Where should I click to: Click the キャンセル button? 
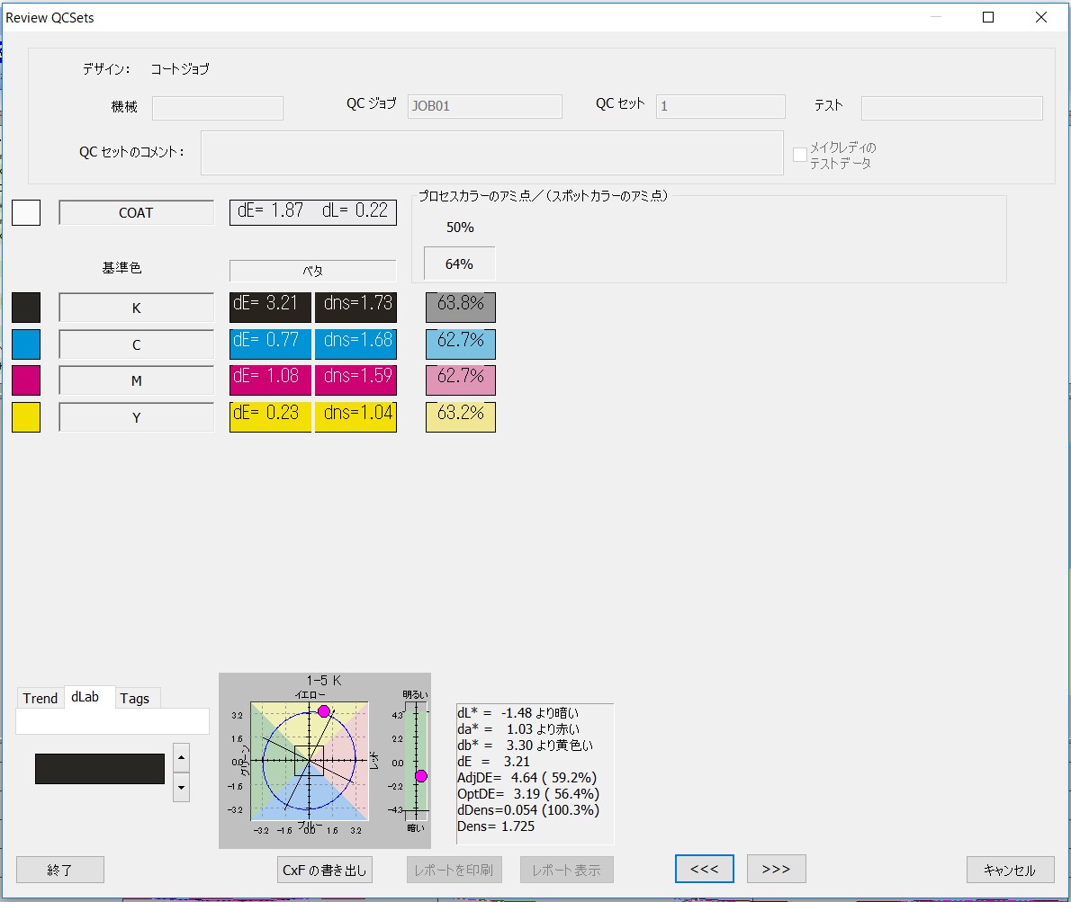[1010, 870]
